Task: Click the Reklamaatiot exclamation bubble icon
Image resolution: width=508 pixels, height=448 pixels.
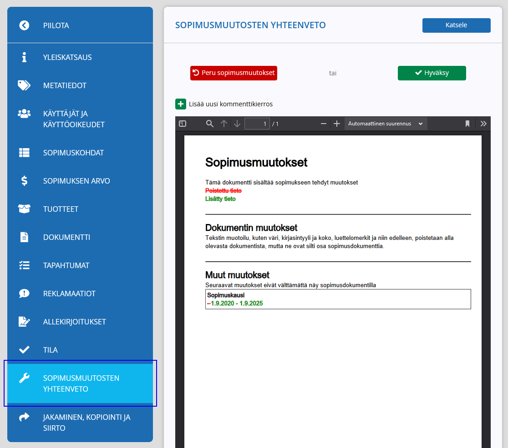Action: 24,294
